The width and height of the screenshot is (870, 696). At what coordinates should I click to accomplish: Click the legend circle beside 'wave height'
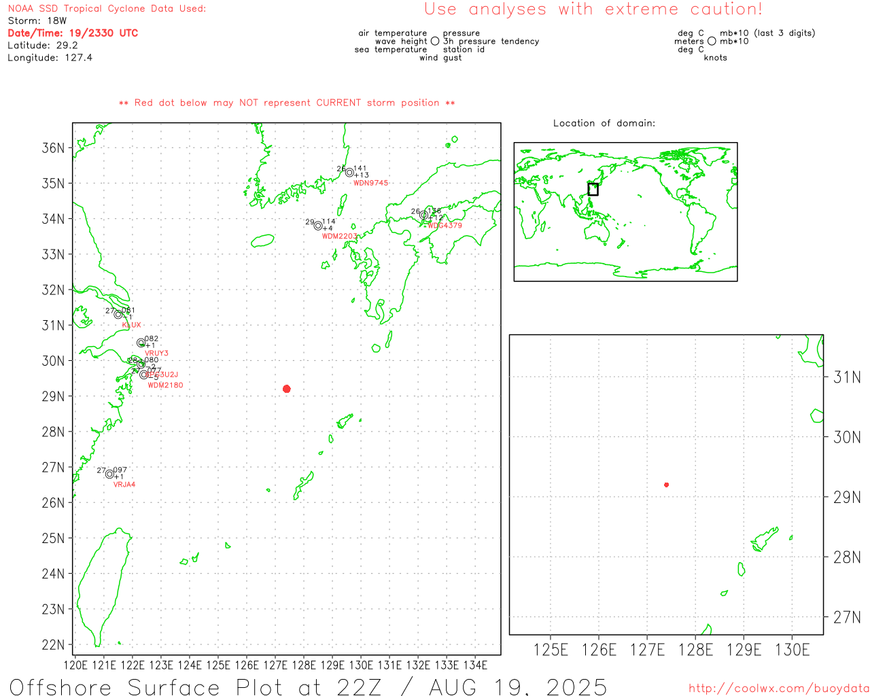435,41
